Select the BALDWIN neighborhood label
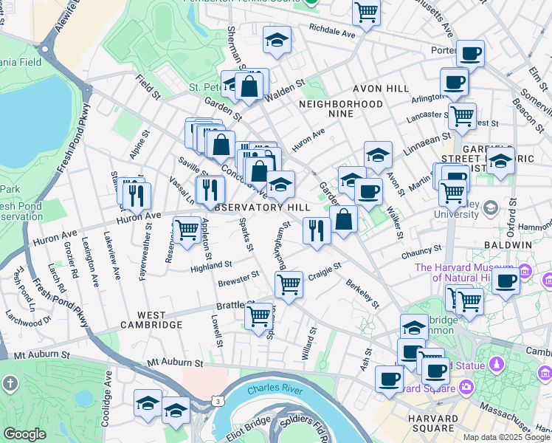 click(508, 245)
